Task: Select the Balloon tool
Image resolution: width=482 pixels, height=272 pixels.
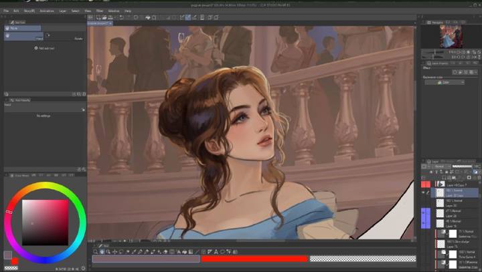Action: point(222,252)
